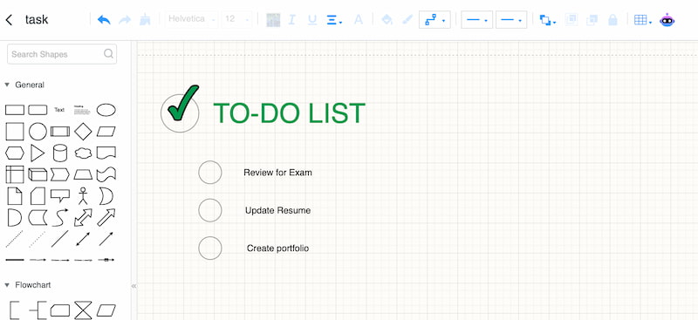
Task: Select the curved S arrow connector
Action: coord(60,218)
